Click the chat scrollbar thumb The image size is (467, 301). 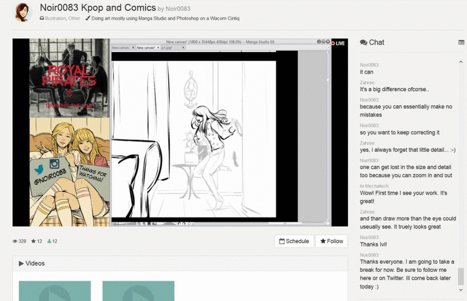tap(461, 276)
